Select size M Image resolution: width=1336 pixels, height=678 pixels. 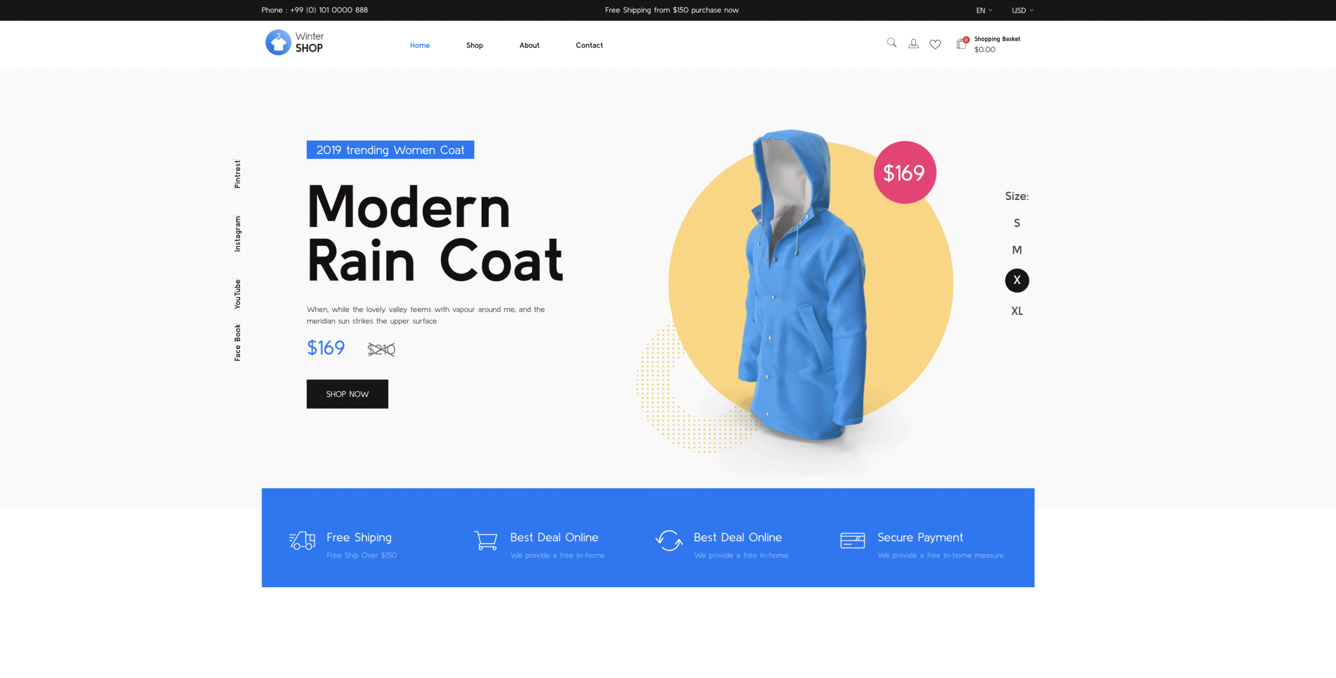[1017, 250]
